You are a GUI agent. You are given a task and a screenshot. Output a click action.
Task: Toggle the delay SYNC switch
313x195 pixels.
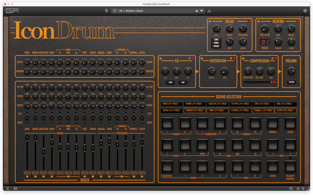click(216, 43)
